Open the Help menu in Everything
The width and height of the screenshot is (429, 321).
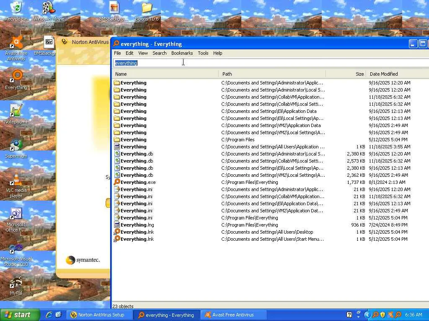(217, 53)
